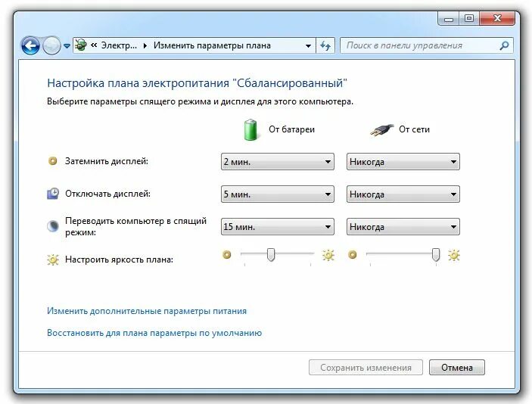Click the 'От сети' column label
532x404 pixels.
tap(414, 129)
